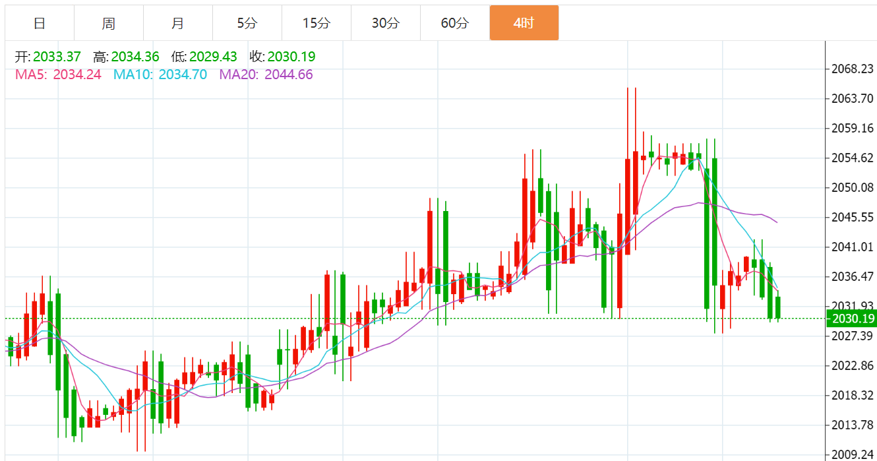Click the highlighted orange 4时 tab
This screenshot has width=877, height=461.
pos(524,23)
